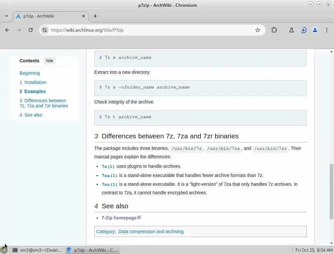Image resolution: width=334 pixels, height=254 pixels.
Task: Bookmark this page with the star icon
Action: 258,30
